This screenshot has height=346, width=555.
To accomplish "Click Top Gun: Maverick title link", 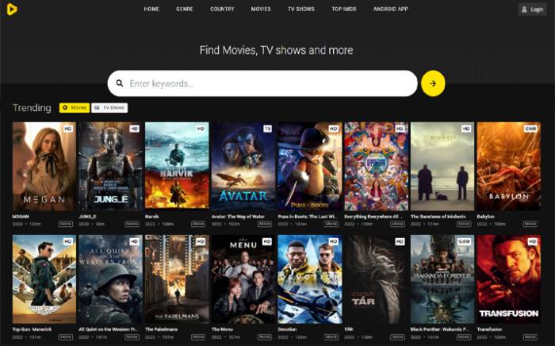I will point(32,329).
